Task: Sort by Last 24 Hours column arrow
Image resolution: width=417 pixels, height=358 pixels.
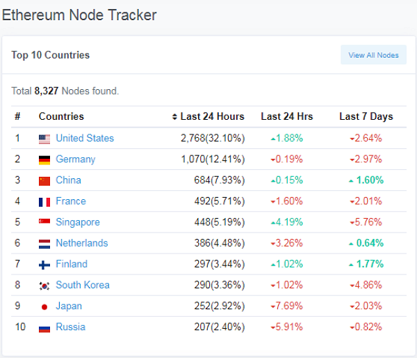Action: click(x=174, y=117)
